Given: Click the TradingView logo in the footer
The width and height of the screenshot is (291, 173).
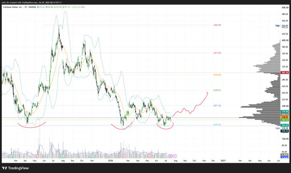Looking at the screenshot, I should tap(15, 168).
